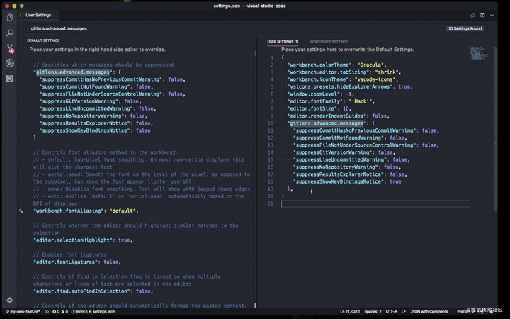The image size is (510, 319).
Task: Click the 10 Settings Found badge
Action: coord(465,28)
